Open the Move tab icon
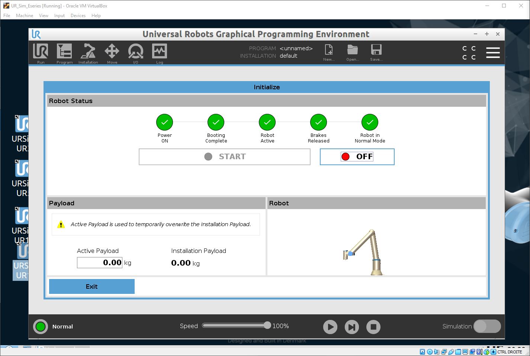This screenshot has height=356, width=530. coord(112,52)
